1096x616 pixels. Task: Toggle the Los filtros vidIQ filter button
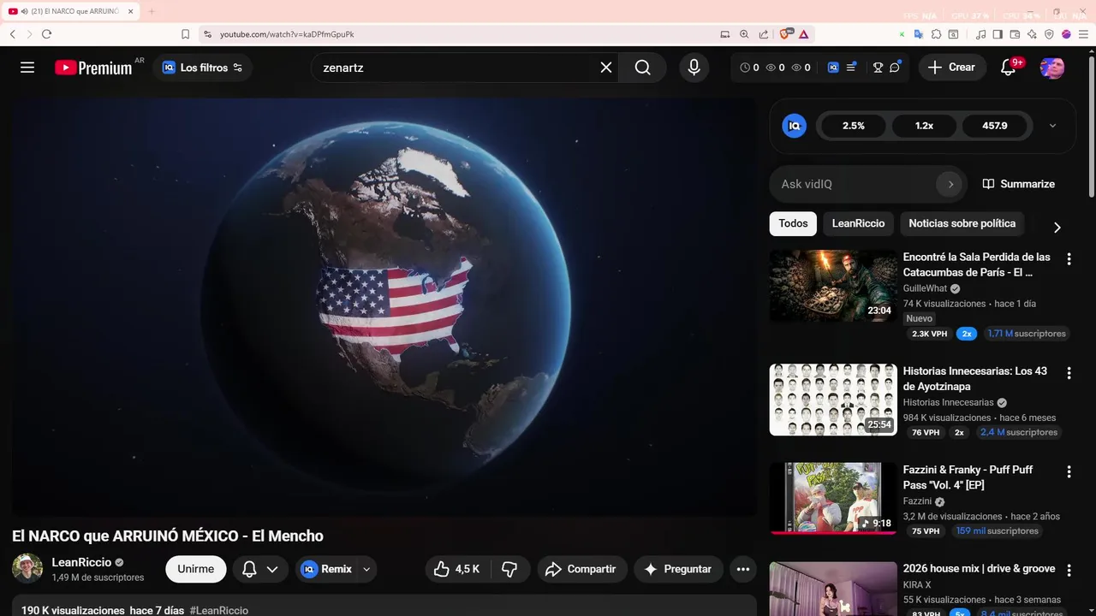pyautogui.click(x=203, y=68)
